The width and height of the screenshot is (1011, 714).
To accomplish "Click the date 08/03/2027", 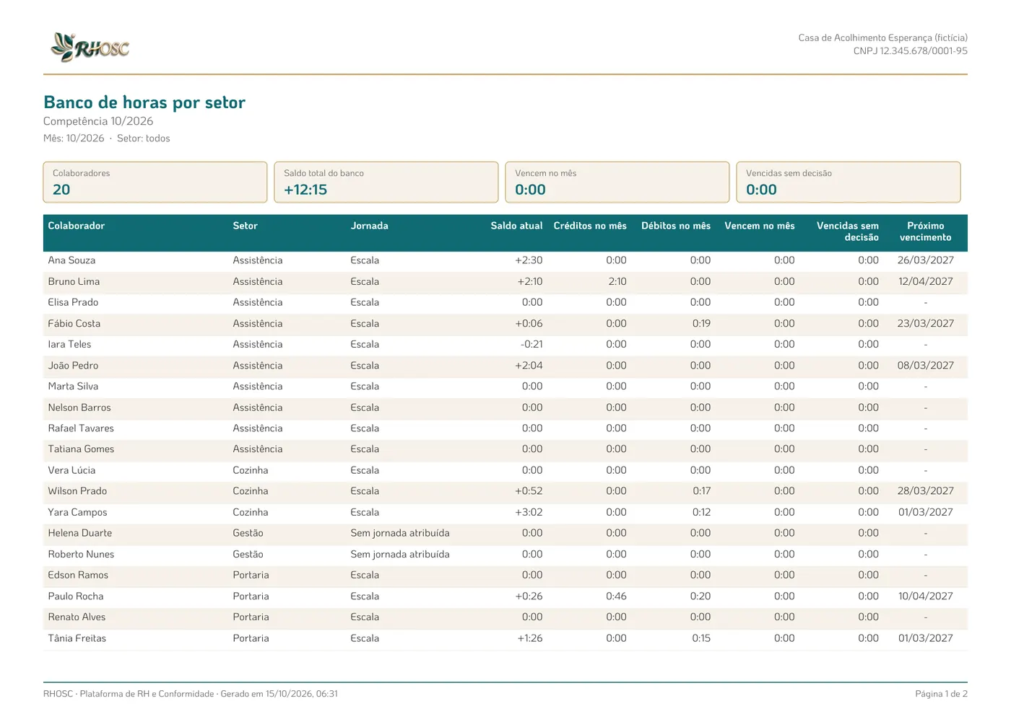I will 926,366.
